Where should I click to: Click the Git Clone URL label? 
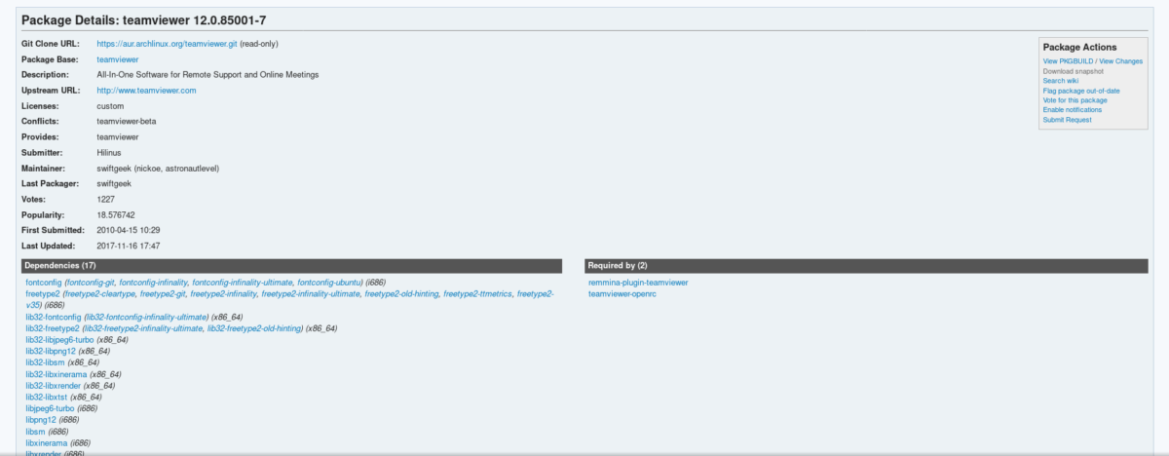49,44
